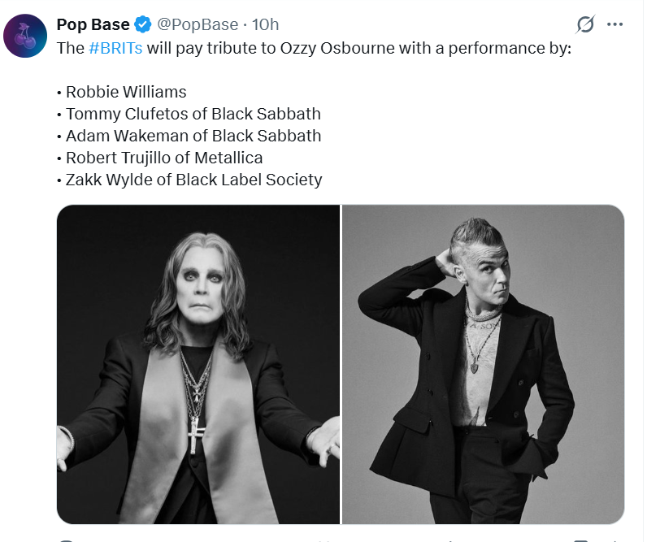Follow the #BRITs hashtag link
The width and height of the screenshot is (647, 542).
[115, 48]
